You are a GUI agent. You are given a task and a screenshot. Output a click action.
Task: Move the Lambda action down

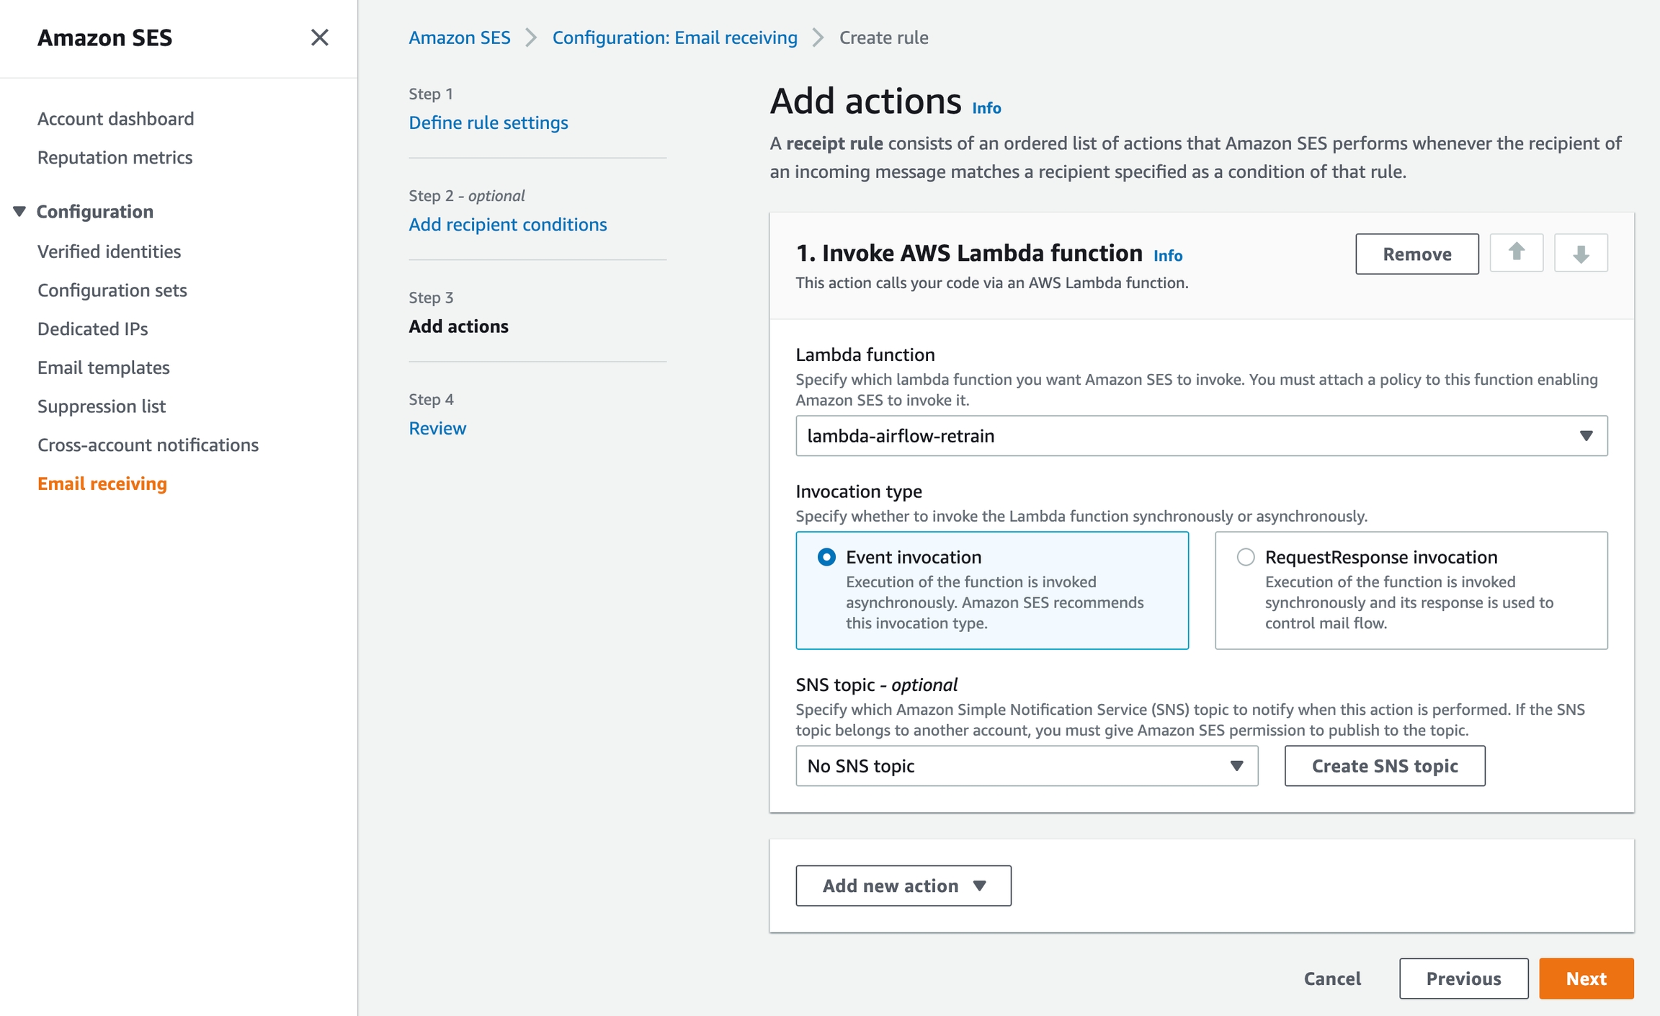(x=1580, y=253)
